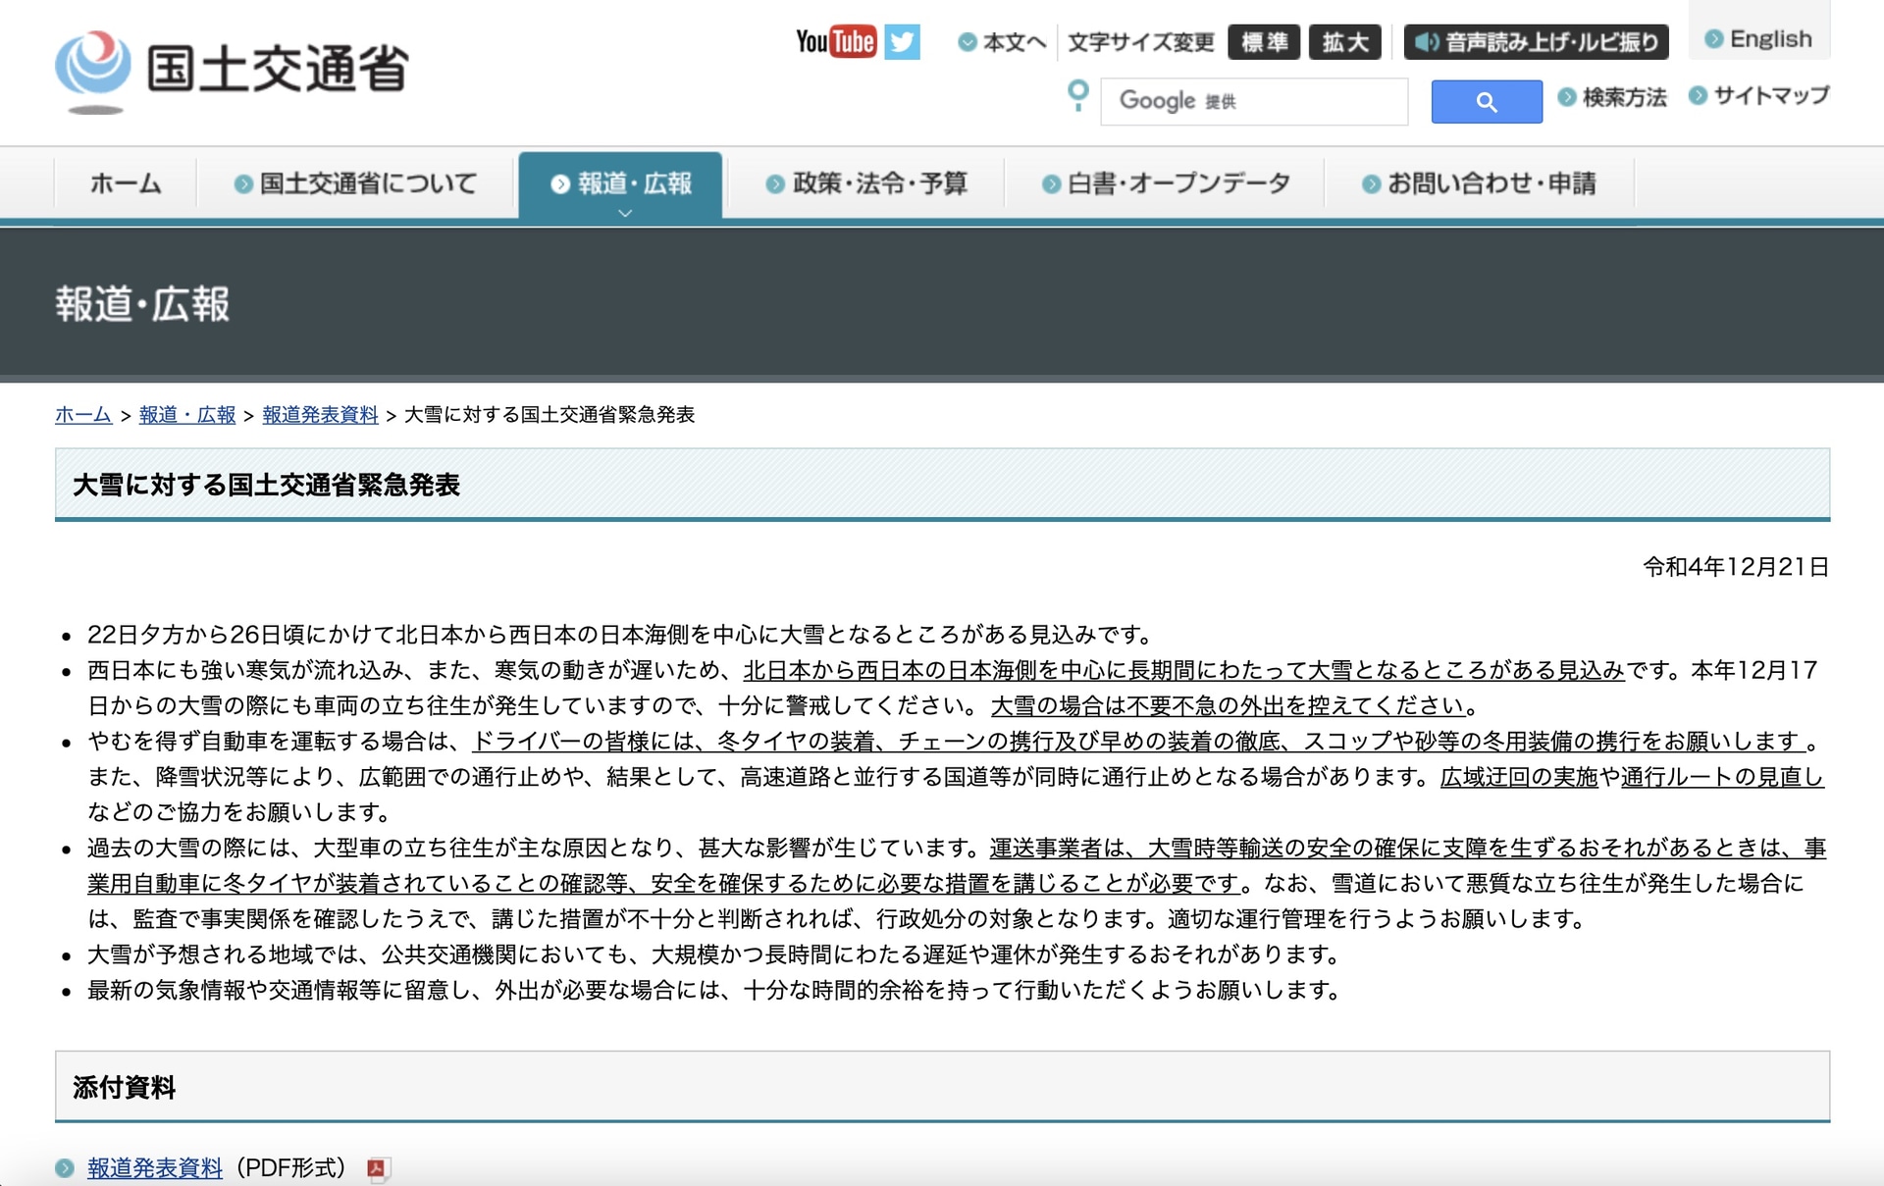Screen dimensions: 1884x1186
Task: Click underlined text 通行ルートの見直し
Action: 1722,777
